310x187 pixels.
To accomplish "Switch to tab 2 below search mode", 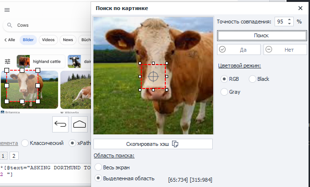I will coord(14,156).
